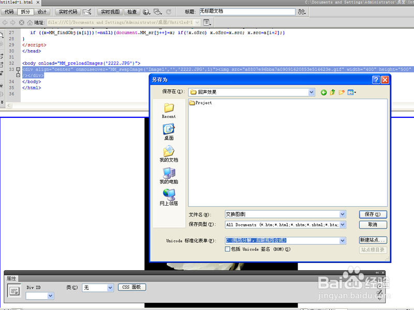
Task: Click the address field with the file:/// path
Action: 121,22
